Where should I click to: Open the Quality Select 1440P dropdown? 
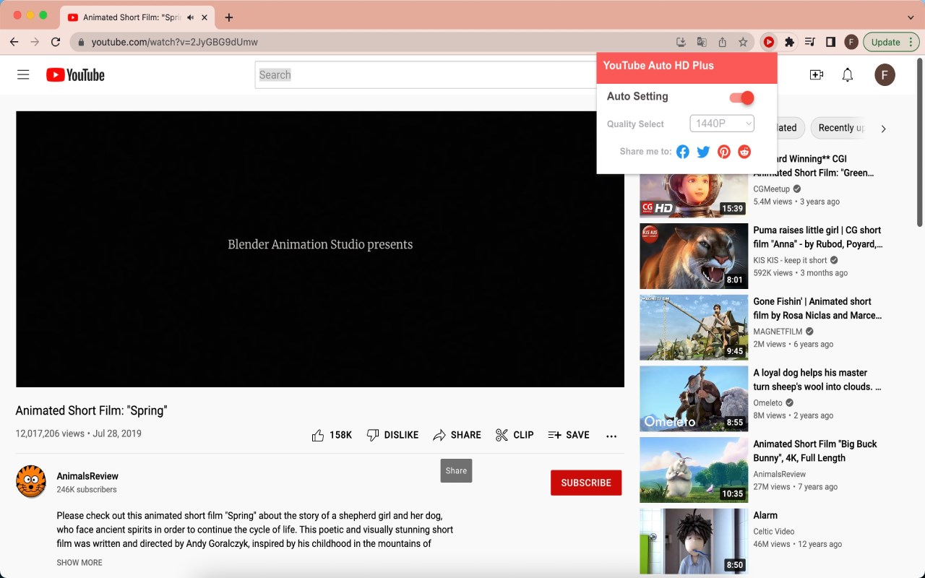tap(722, 124)
